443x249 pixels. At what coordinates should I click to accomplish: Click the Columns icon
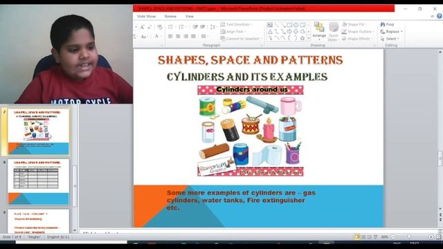pos(204,37)
